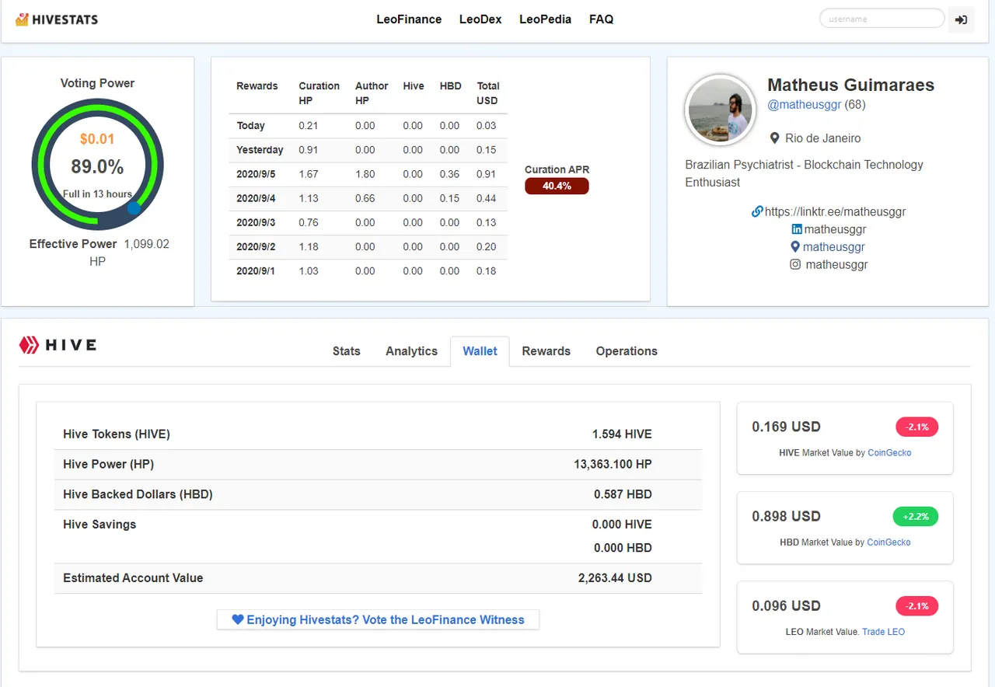Click the -2.1% badge on HIVE price card

point(917,427)
